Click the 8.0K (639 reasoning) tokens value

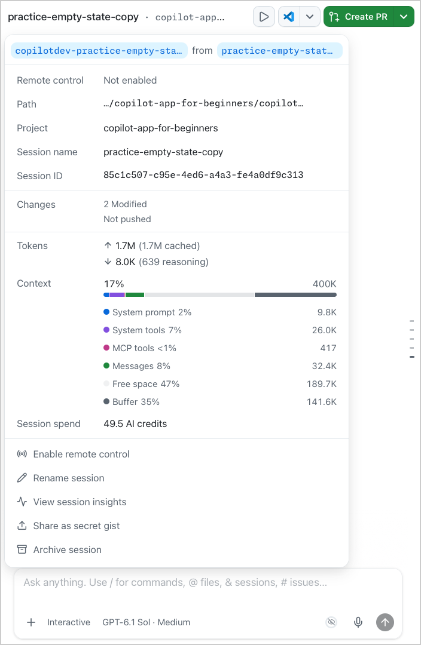point(162,262)
